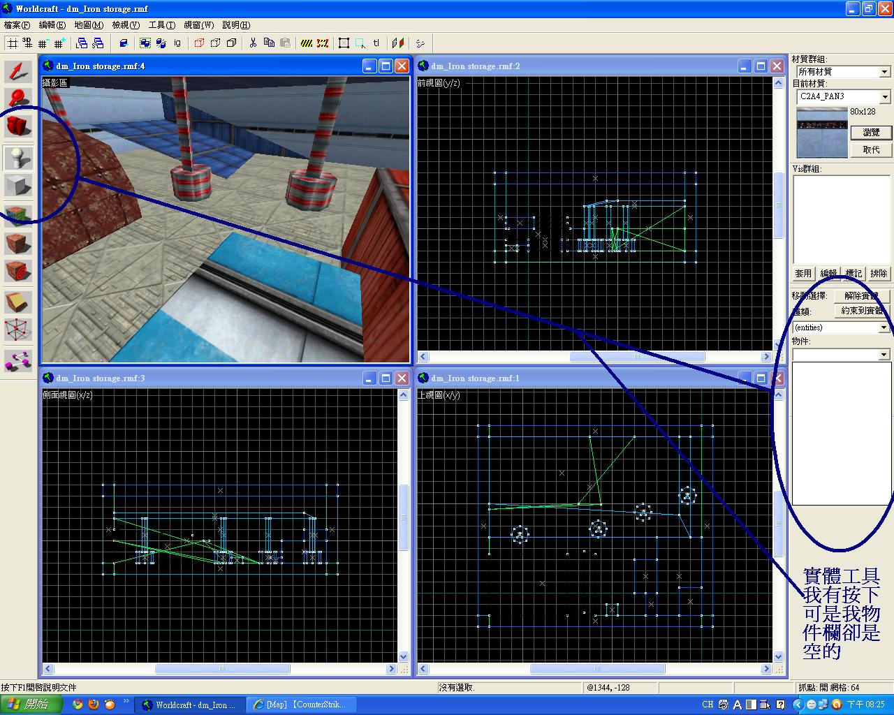Activate the red Camera tool
This screenshot has height=715, width=894.
[19, 126]
